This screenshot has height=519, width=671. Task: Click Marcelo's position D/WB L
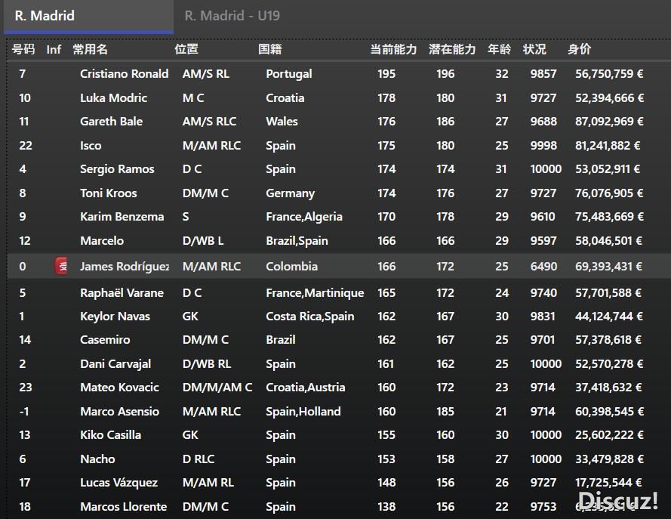pos(203,241)
